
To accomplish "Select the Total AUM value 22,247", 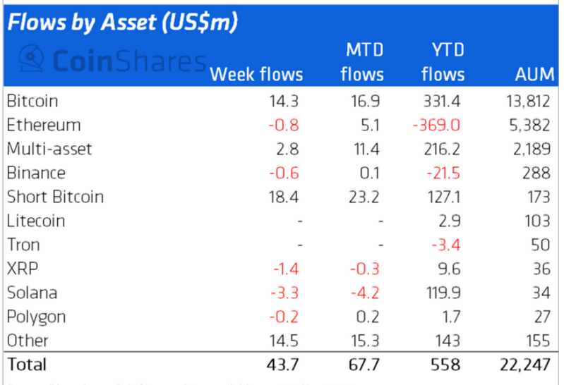I will 525,365.
